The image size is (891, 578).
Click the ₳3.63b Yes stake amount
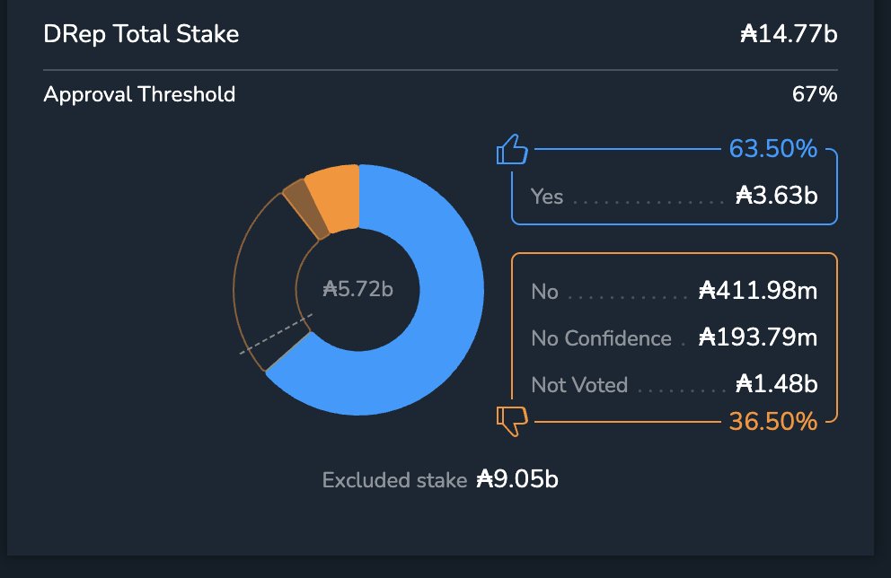click(x=776, y=196)
